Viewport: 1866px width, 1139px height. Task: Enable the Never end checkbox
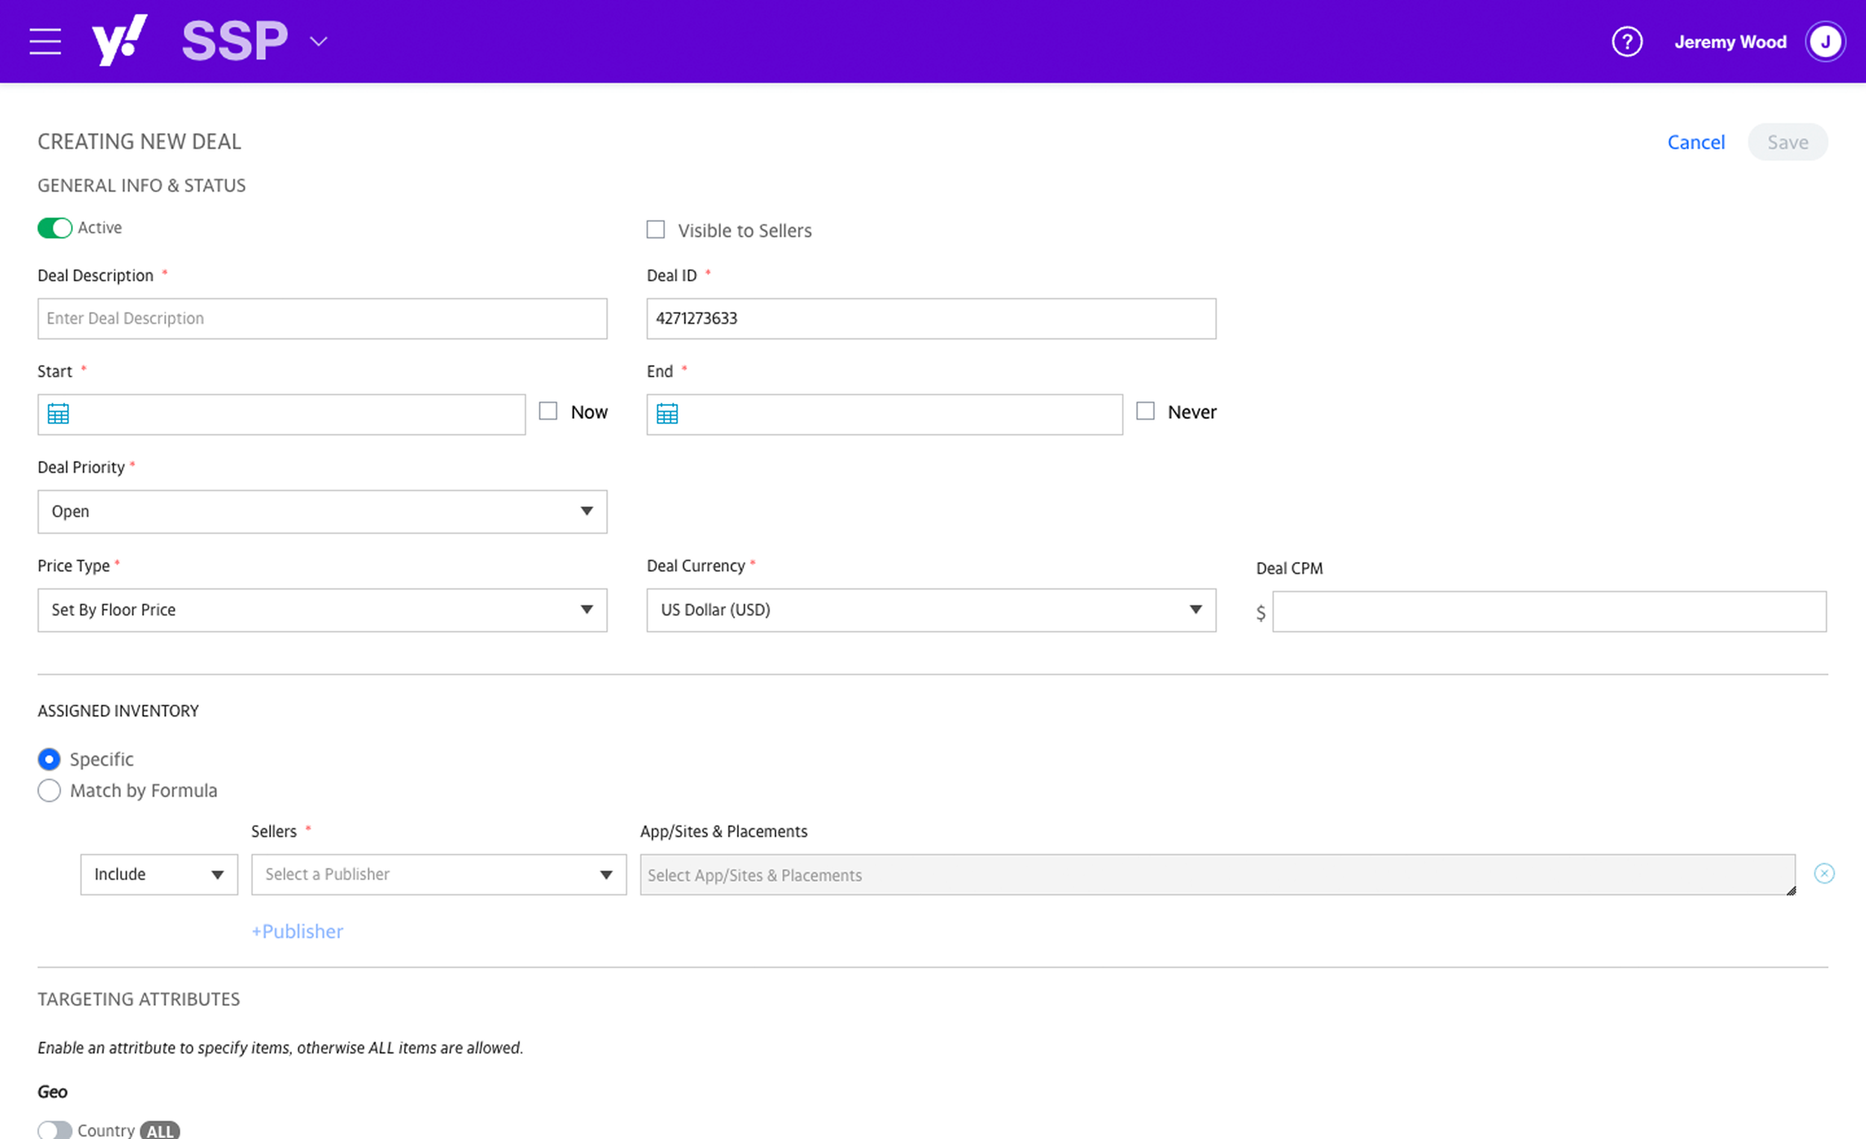coord(1146,411)
